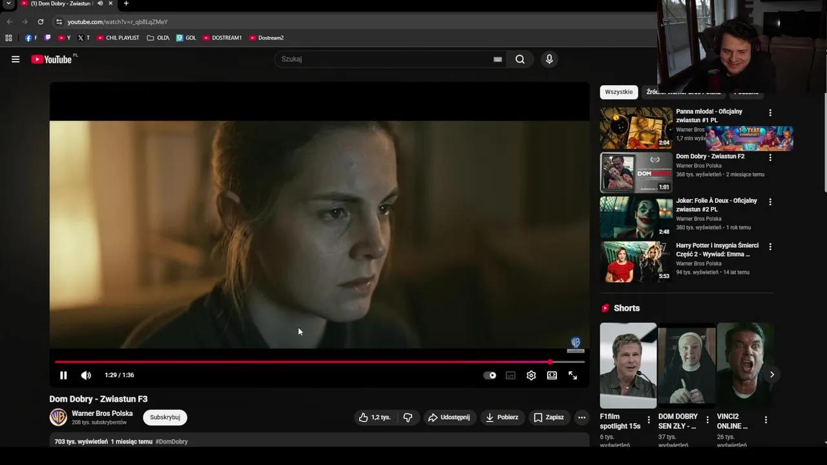The width and height of the screenshot is (827, 465).
Task: Mute the video volume speaker
Action: tap(86, 375)
